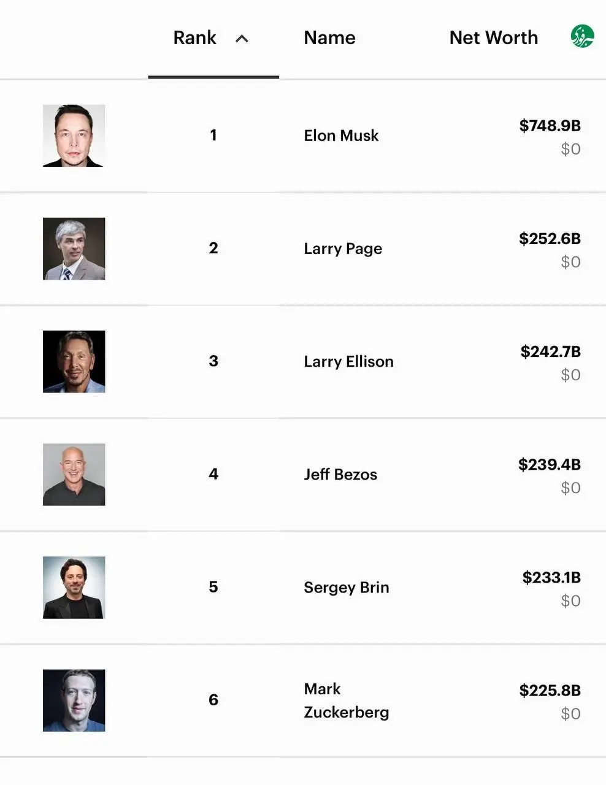606x785 pixels.
Task: Click the $748.9B net worth value
Action: (550, 126)
